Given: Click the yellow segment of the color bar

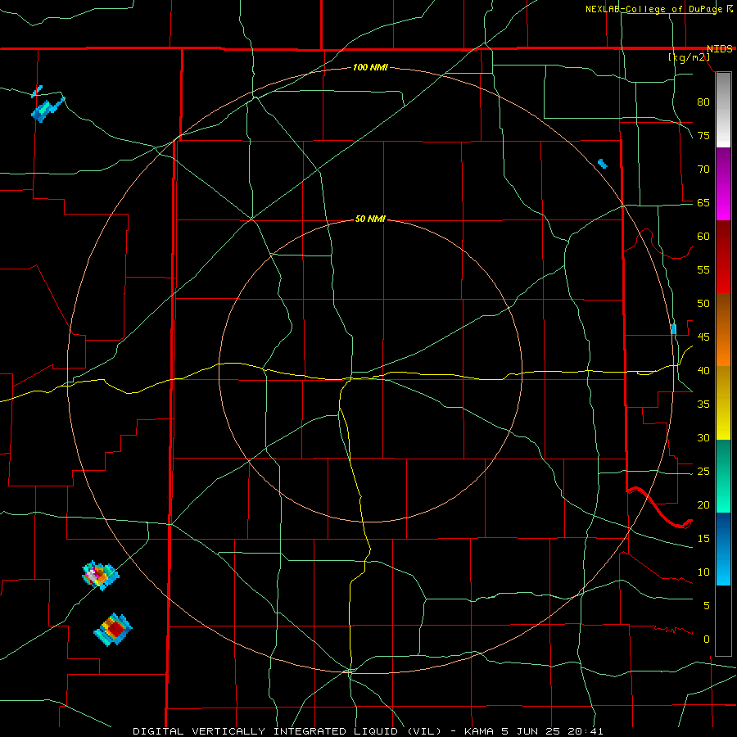Looking at the screenshot, I should [x=723, y=403].
